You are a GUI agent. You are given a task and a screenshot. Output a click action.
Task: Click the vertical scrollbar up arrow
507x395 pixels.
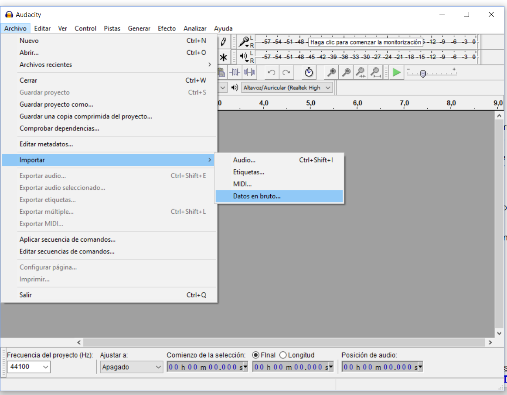[499, 115]
